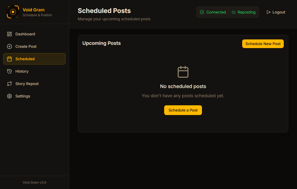Image resolution: width=297 pixels, height=189 pixels.
Task: Click the Logout link text
Action: click(x=279, y=12)
